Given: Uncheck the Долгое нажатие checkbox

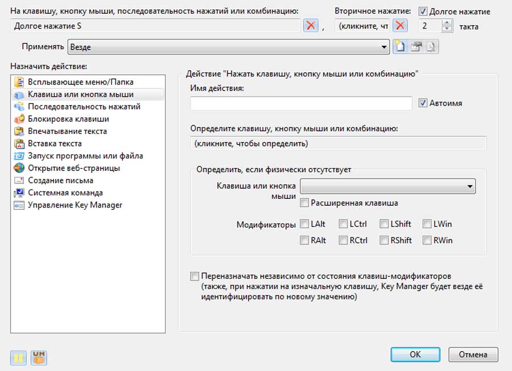Looking at the screenshot, I should (x=423, y=11).
